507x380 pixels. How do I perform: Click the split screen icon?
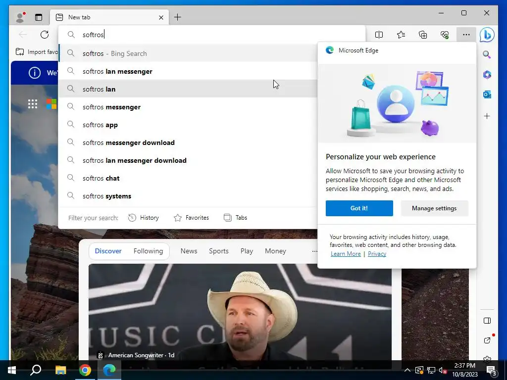(x=379, y=35)
